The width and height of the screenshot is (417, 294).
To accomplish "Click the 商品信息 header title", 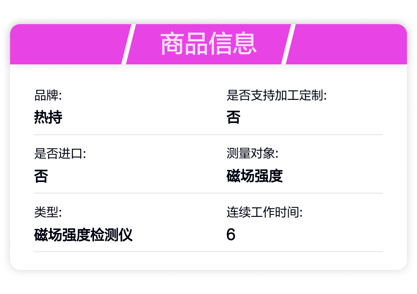I will tap(208, 44).
